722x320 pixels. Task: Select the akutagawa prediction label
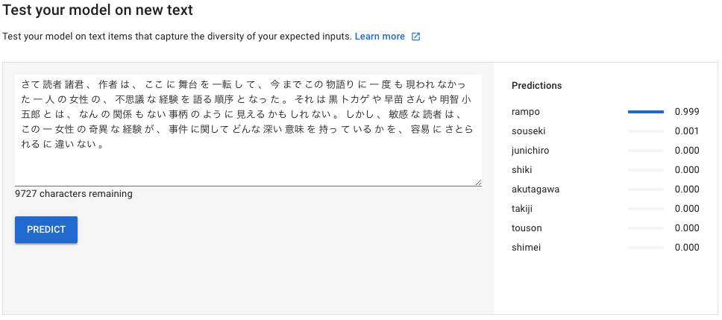coord(535,189)
